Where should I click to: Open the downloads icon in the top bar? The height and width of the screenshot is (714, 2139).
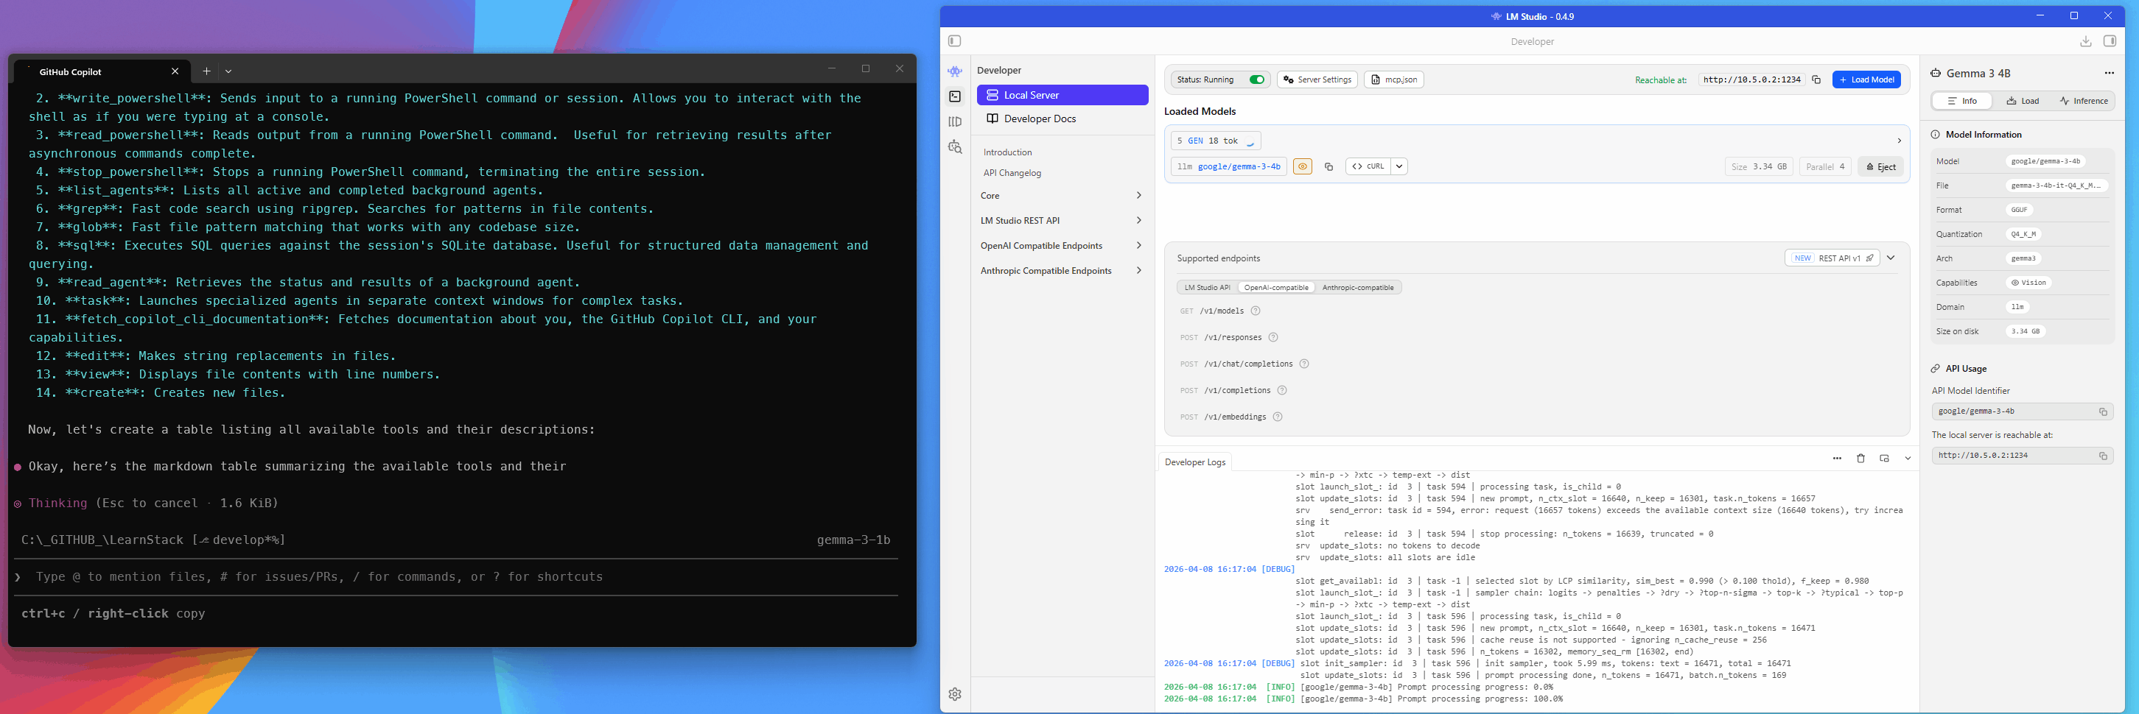coord(2085,41)
